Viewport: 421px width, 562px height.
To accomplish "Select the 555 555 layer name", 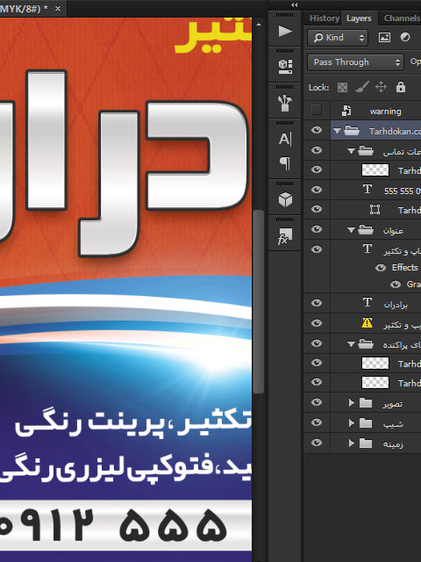I will pyautogui.click(x=402, y=191).
